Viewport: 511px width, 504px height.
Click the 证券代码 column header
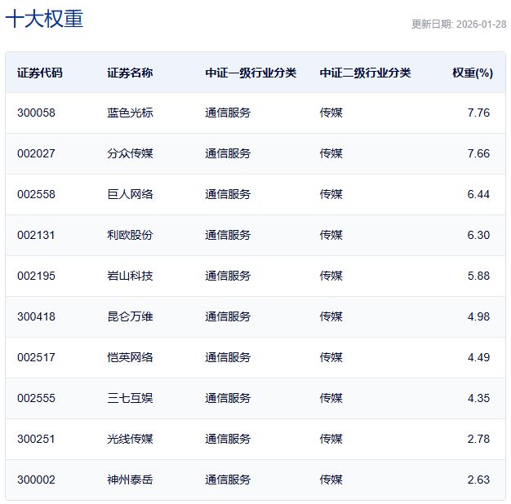click(39, 73)
